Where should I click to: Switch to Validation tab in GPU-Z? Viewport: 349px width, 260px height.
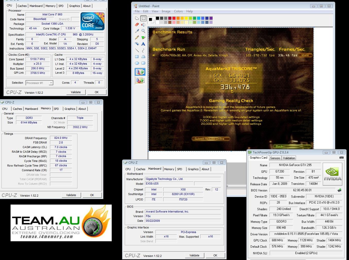[289, 158]
